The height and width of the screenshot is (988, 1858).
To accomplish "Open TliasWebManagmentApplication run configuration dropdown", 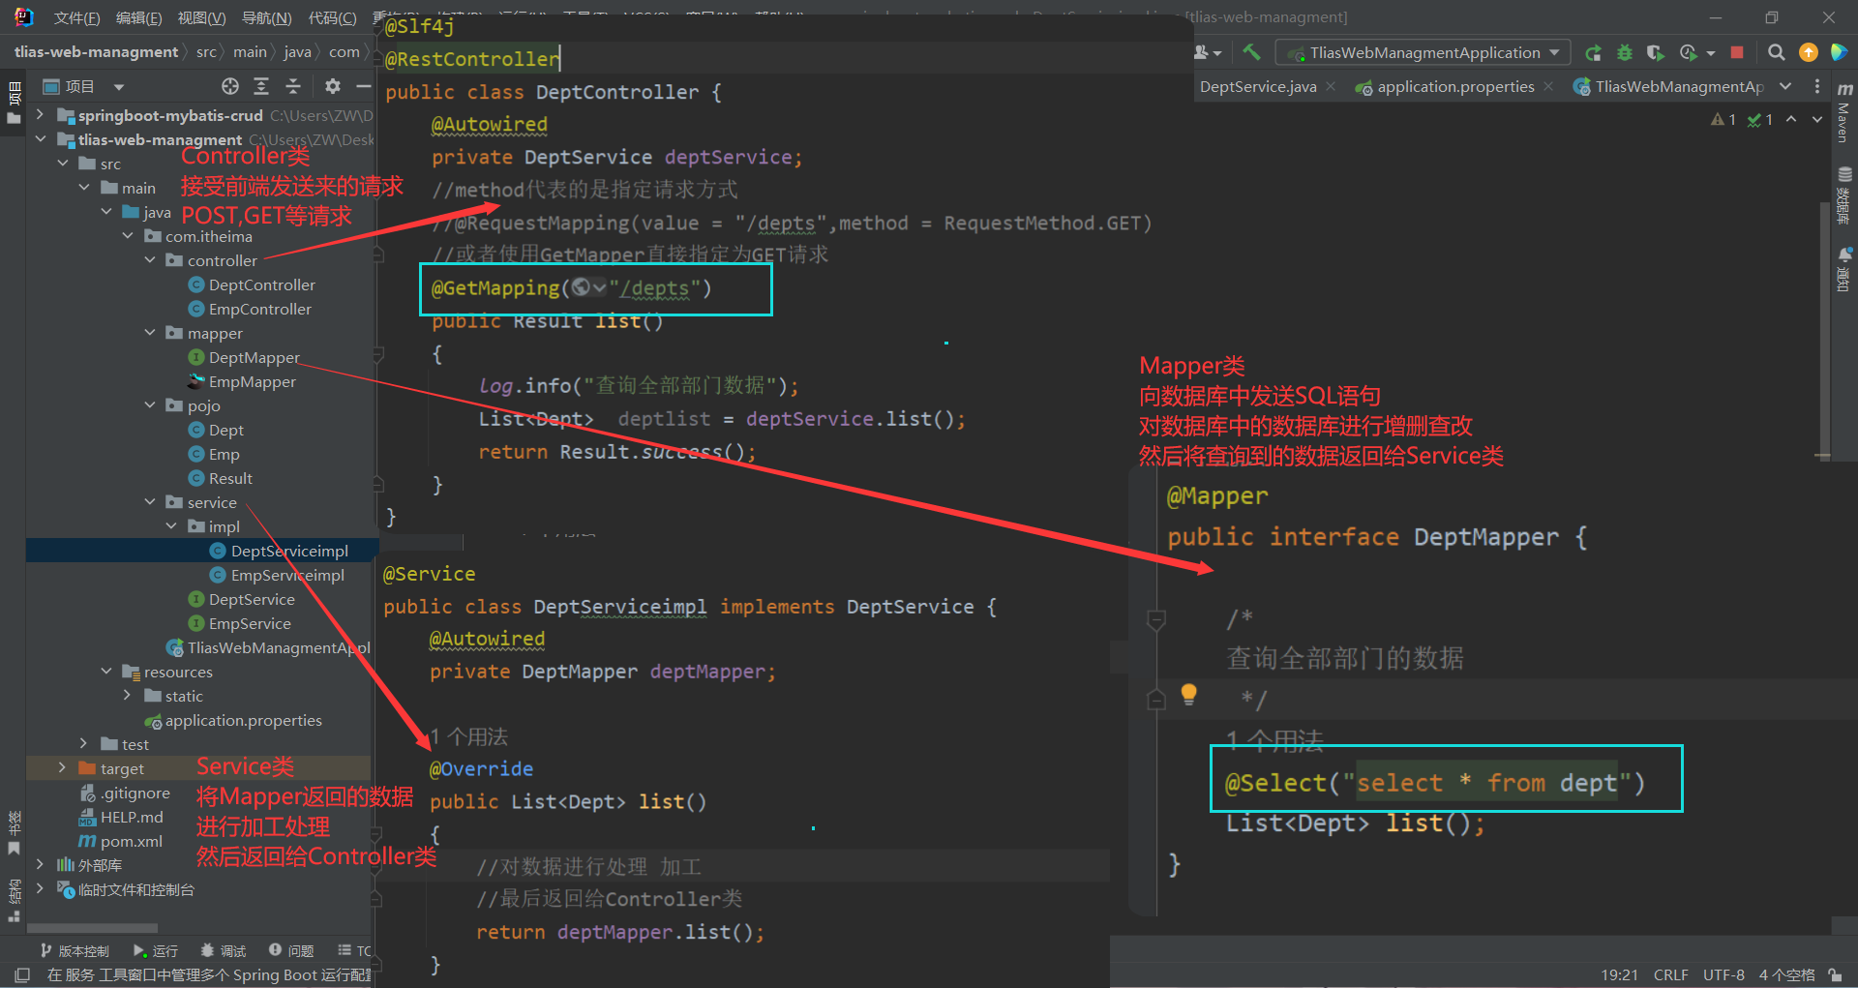I will (x=1423, y=52).
